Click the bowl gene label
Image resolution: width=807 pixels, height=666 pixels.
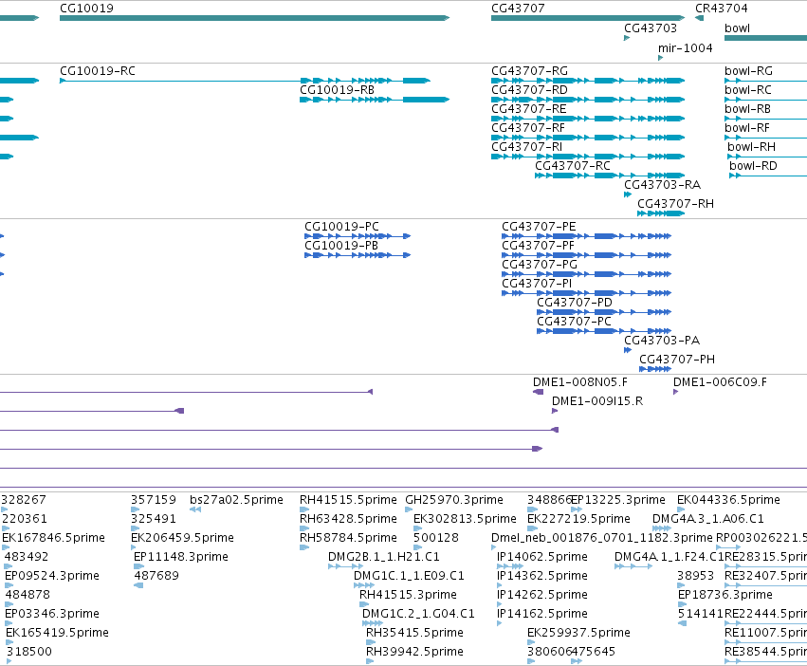click(x=737, y=28)
